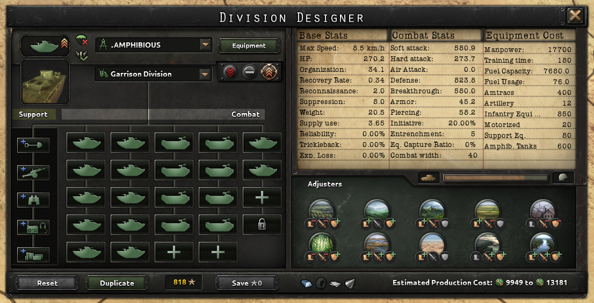Image resolution: width=594 pixels, height=303 pixels.
Task: Click the Equipment button
Action: tap(249, 46)
